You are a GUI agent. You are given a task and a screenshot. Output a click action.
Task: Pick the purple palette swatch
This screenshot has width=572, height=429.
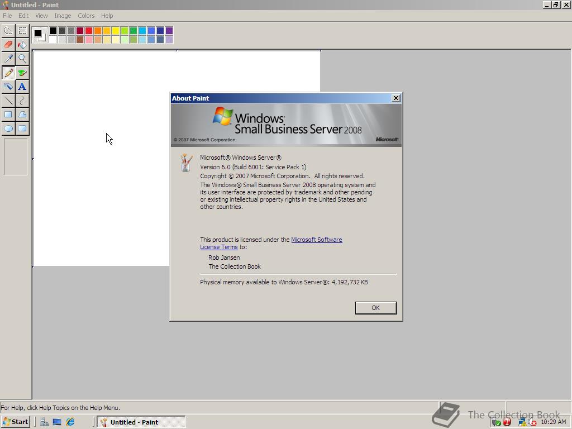tap(169, 31)
